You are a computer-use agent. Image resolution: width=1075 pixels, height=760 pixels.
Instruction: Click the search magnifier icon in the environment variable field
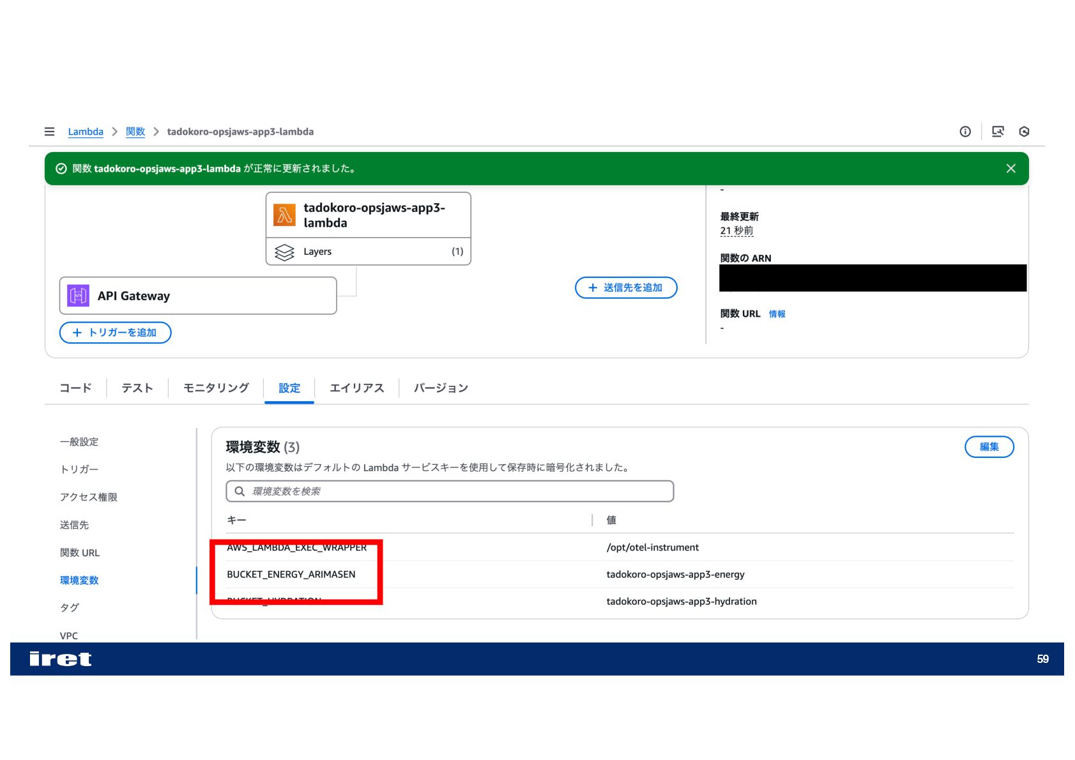240,491
